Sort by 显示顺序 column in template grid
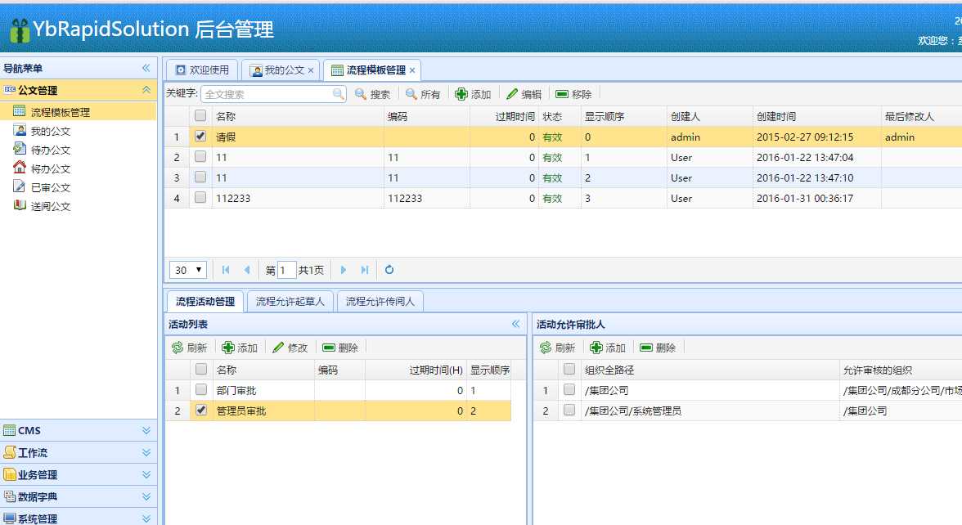The image size is (962, 525). coord(623,116)
